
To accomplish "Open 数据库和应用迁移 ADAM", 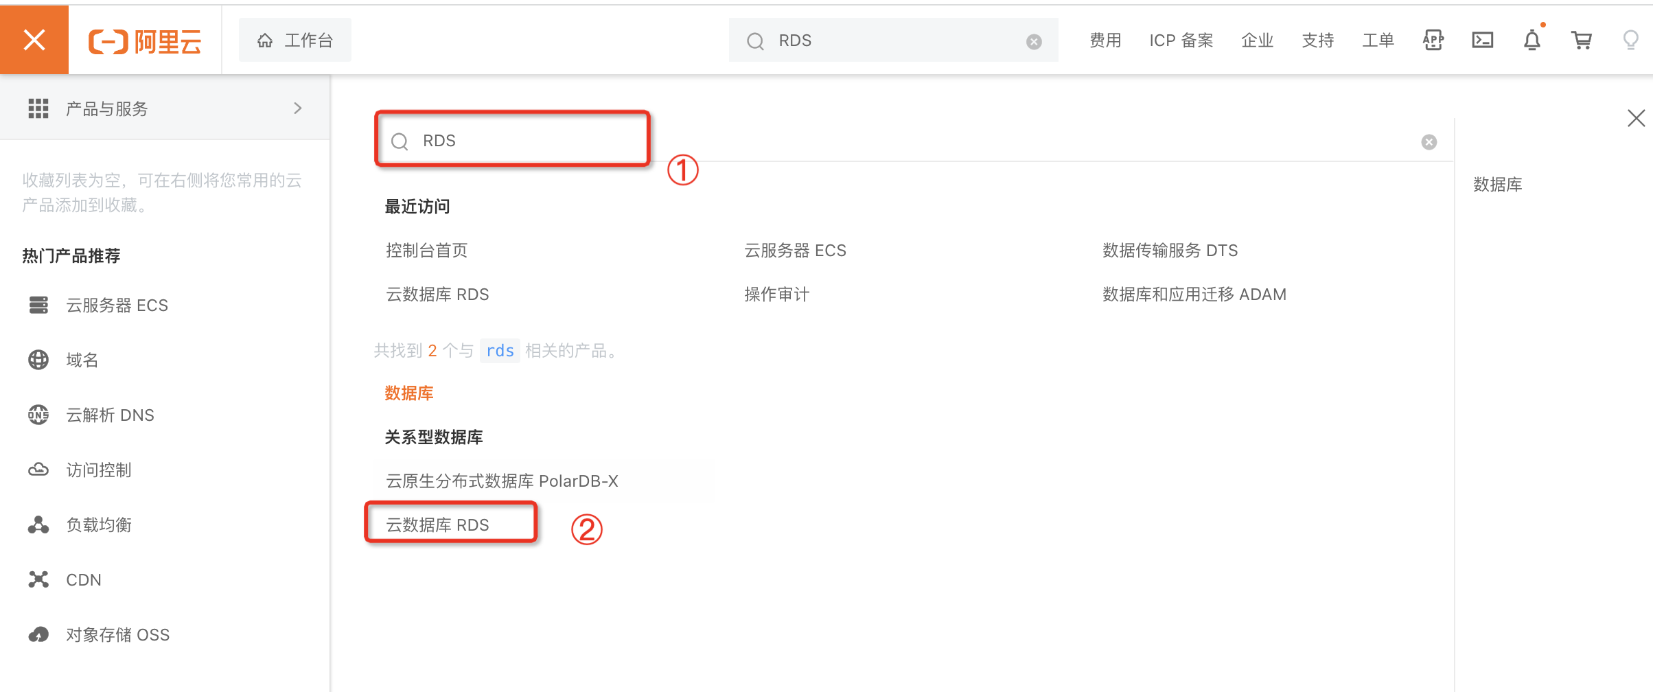I will (1194, 295).
